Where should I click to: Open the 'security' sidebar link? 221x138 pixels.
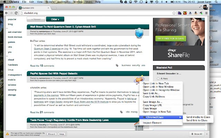pos(12,90)
